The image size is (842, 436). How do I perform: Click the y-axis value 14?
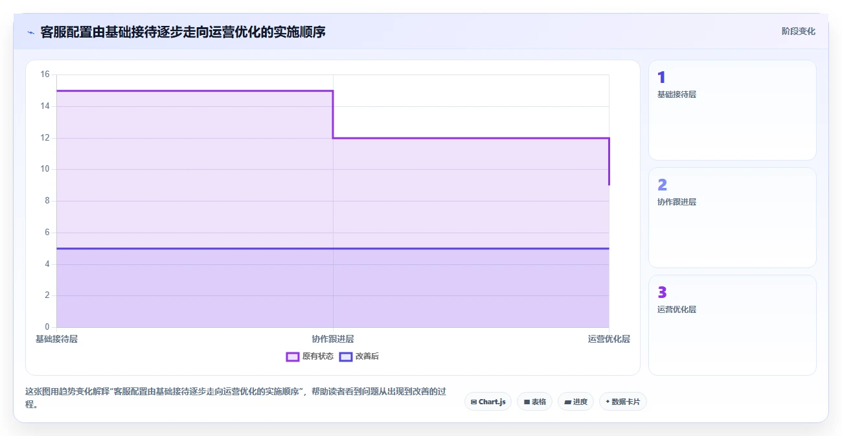pos(45,106)
